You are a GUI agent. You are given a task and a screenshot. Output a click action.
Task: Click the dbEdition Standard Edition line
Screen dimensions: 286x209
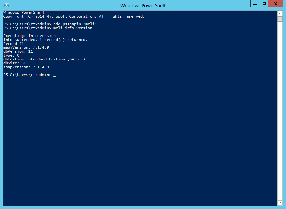coord(44,59)
